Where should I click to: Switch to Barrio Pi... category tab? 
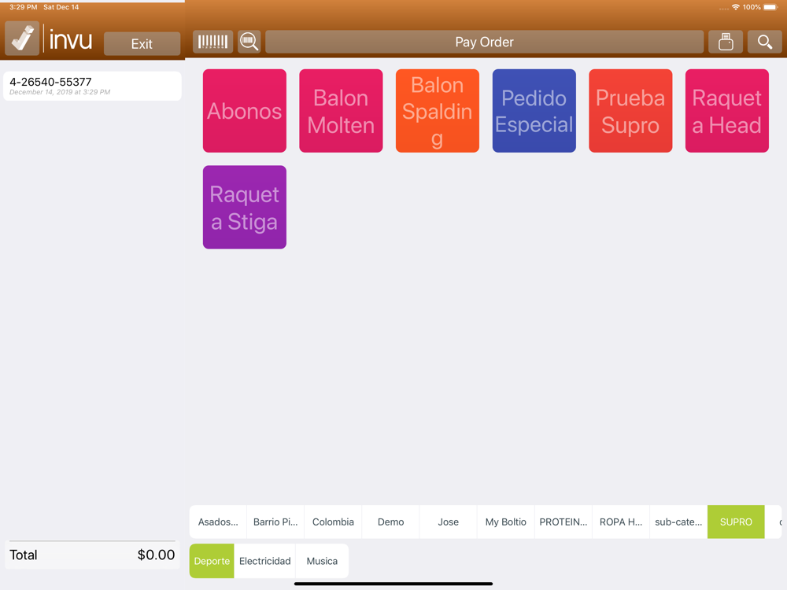(x=275, y=522)
